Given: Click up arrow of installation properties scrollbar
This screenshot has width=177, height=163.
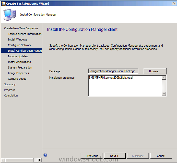Looking at the screenshot, I should tap(164, 78).
